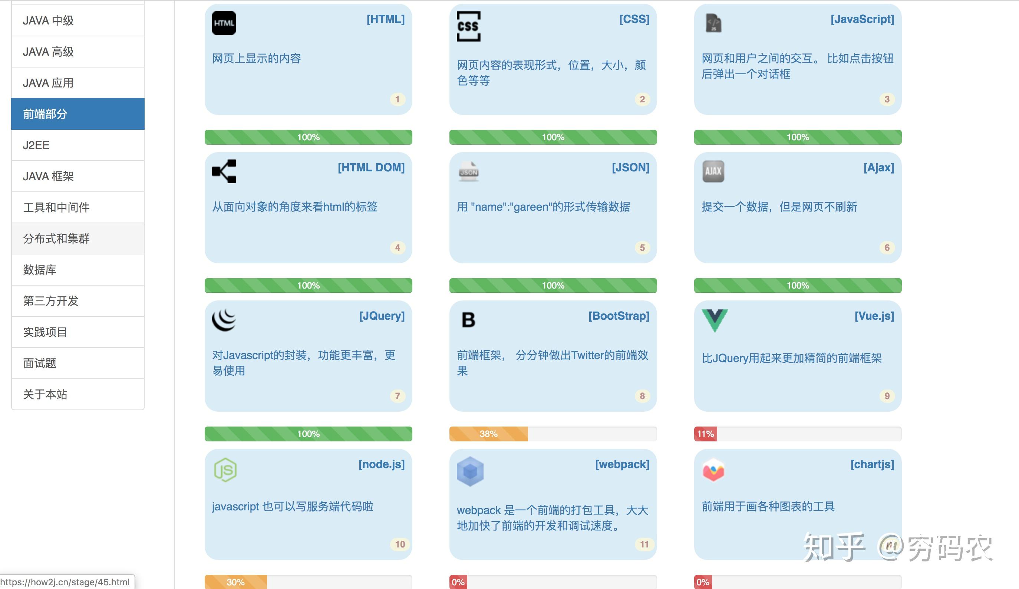Click the CSS bracket icon

pos(468,26)
